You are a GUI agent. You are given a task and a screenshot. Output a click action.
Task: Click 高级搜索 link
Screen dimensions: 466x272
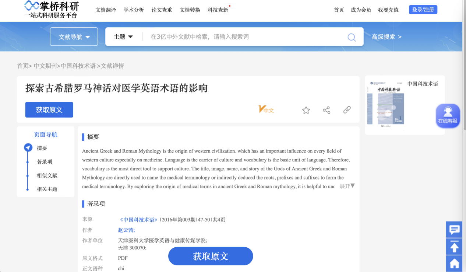386,37
